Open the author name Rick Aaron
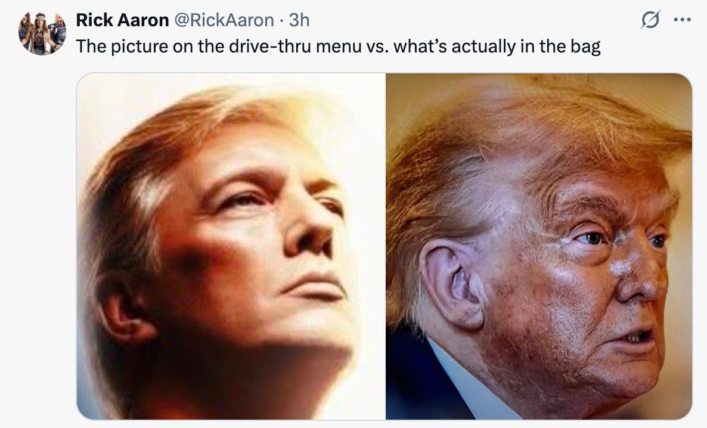This screenshot has height=428, width=707. (122, 20)
